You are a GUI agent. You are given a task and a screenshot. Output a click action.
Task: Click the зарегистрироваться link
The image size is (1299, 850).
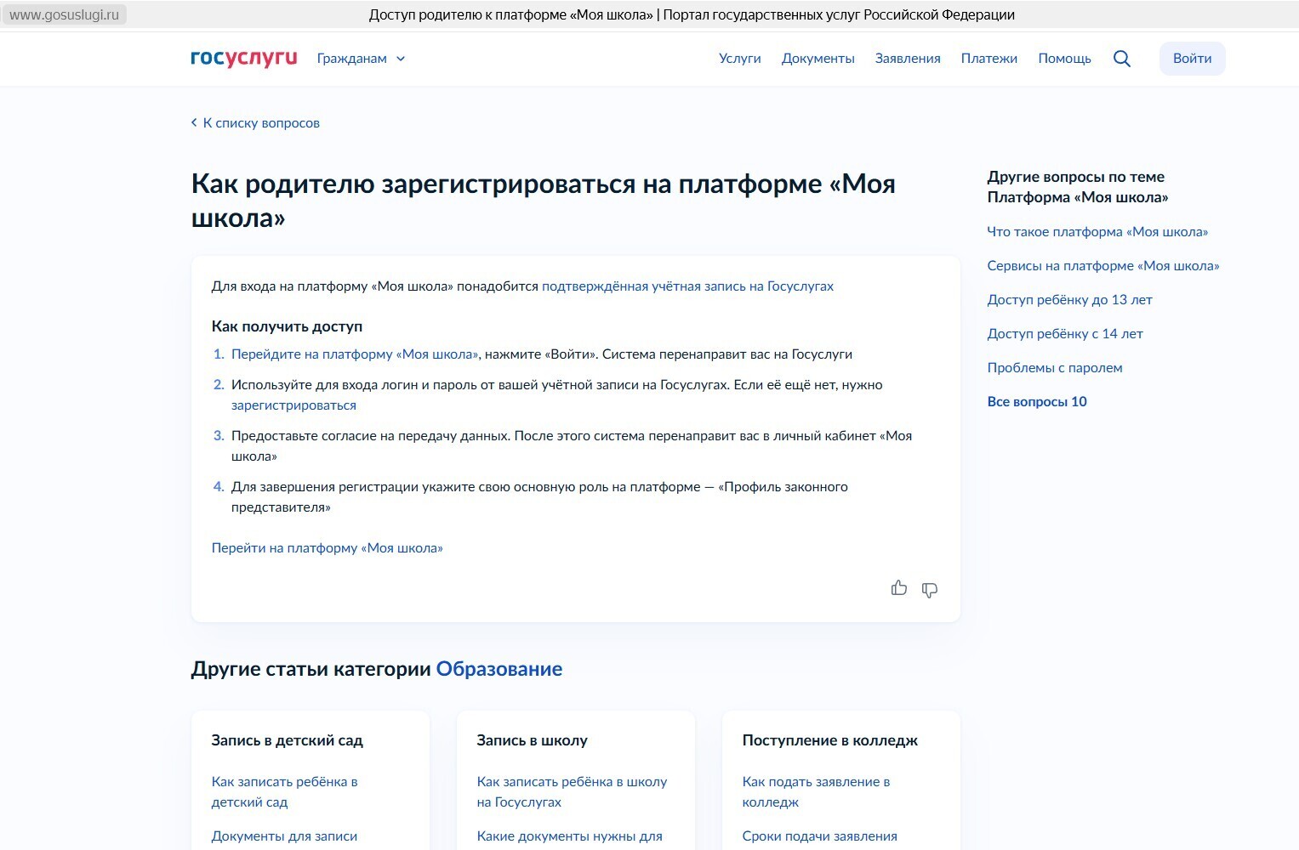point(293,405)
